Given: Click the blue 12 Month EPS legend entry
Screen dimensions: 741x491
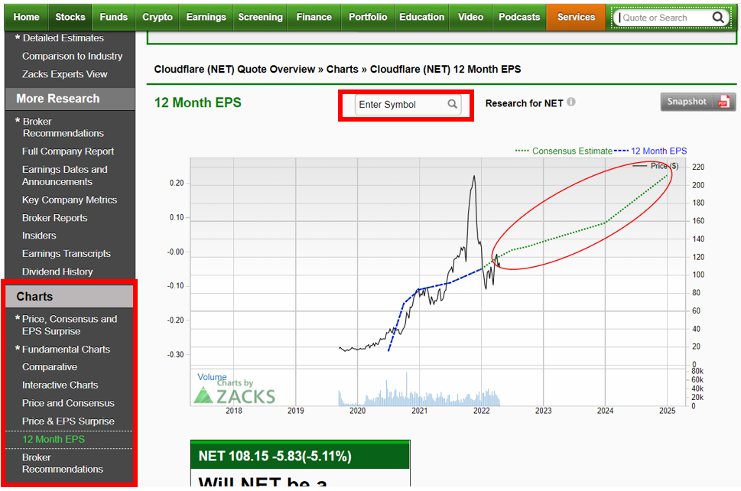Looking at the screenshot, I should (x=651, y=151).
